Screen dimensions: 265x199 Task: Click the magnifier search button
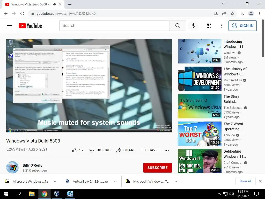click(178, 26)
